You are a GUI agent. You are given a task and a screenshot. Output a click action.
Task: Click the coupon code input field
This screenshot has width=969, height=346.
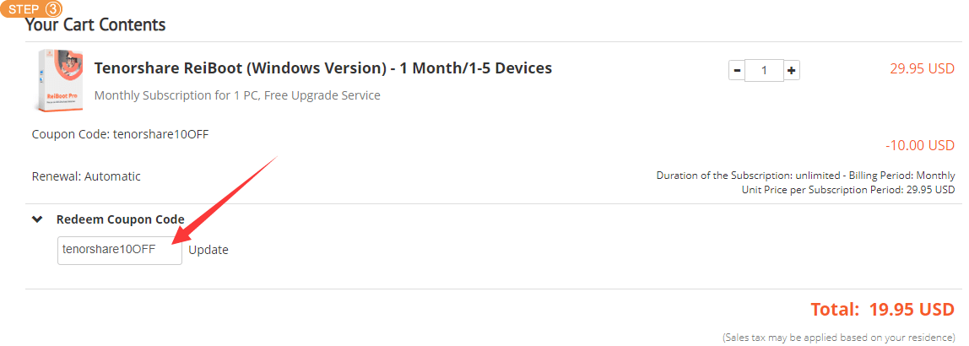coord(120,251)
